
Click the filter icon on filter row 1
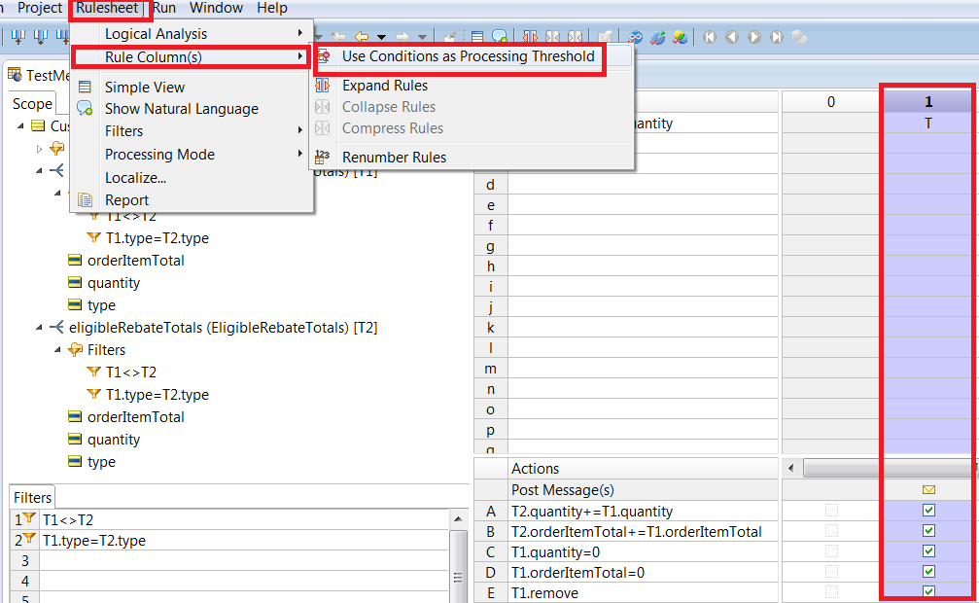29,518
